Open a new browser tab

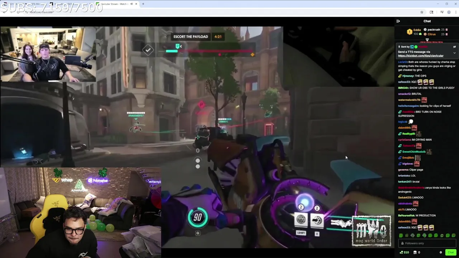[x=143, y=4]
